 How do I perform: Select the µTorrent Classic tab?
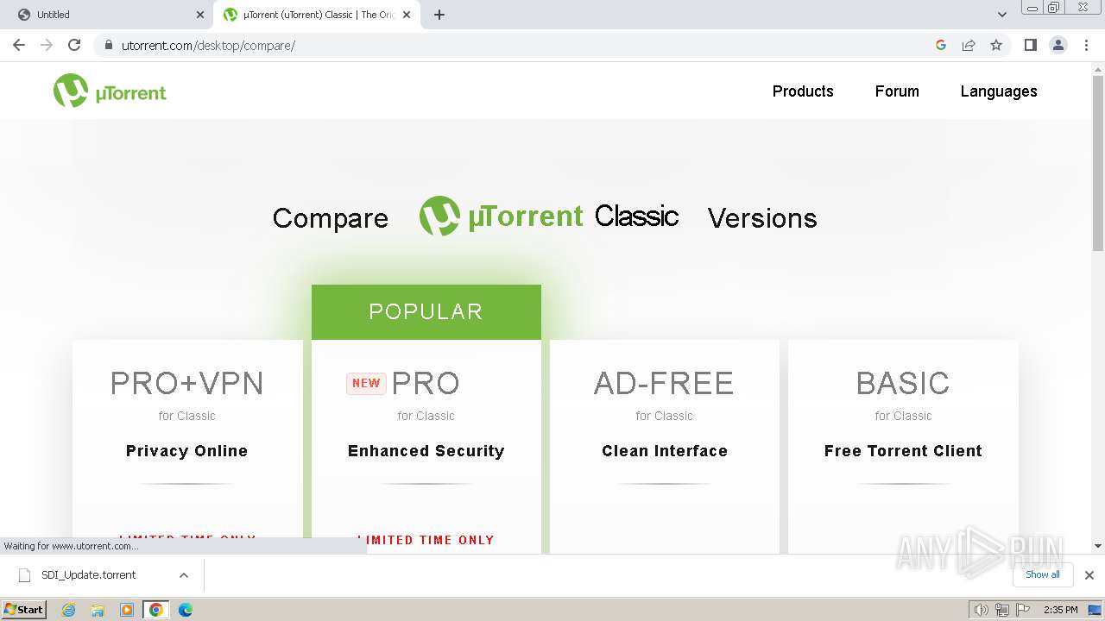316,15
